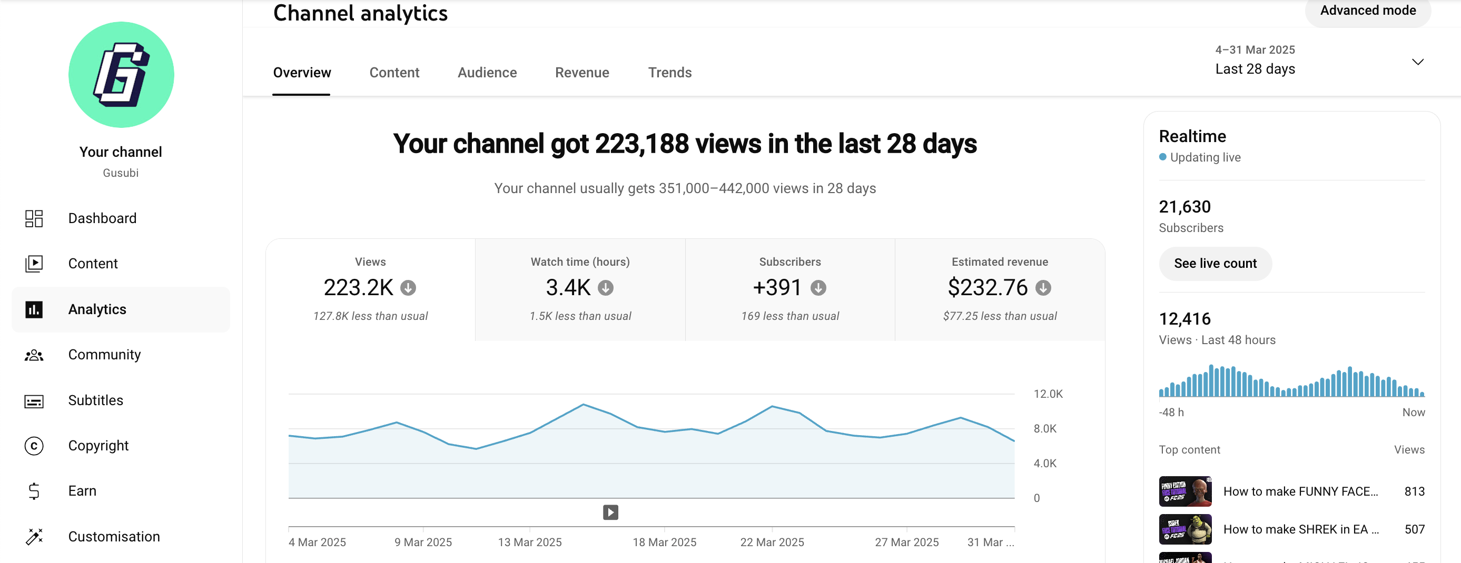Expand the date range chevron
The height and width of the screenshot is (563, 1461).
[x=1417, y=62]
